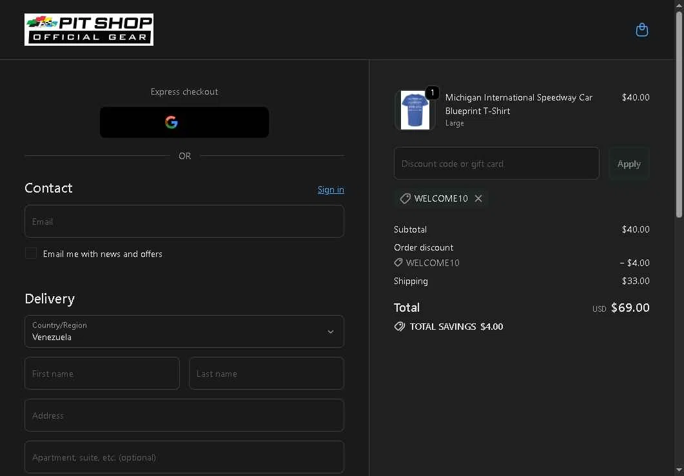684x476 pixels.
Task: Click the scrollbar up arrow
Action: pos(679,5)
